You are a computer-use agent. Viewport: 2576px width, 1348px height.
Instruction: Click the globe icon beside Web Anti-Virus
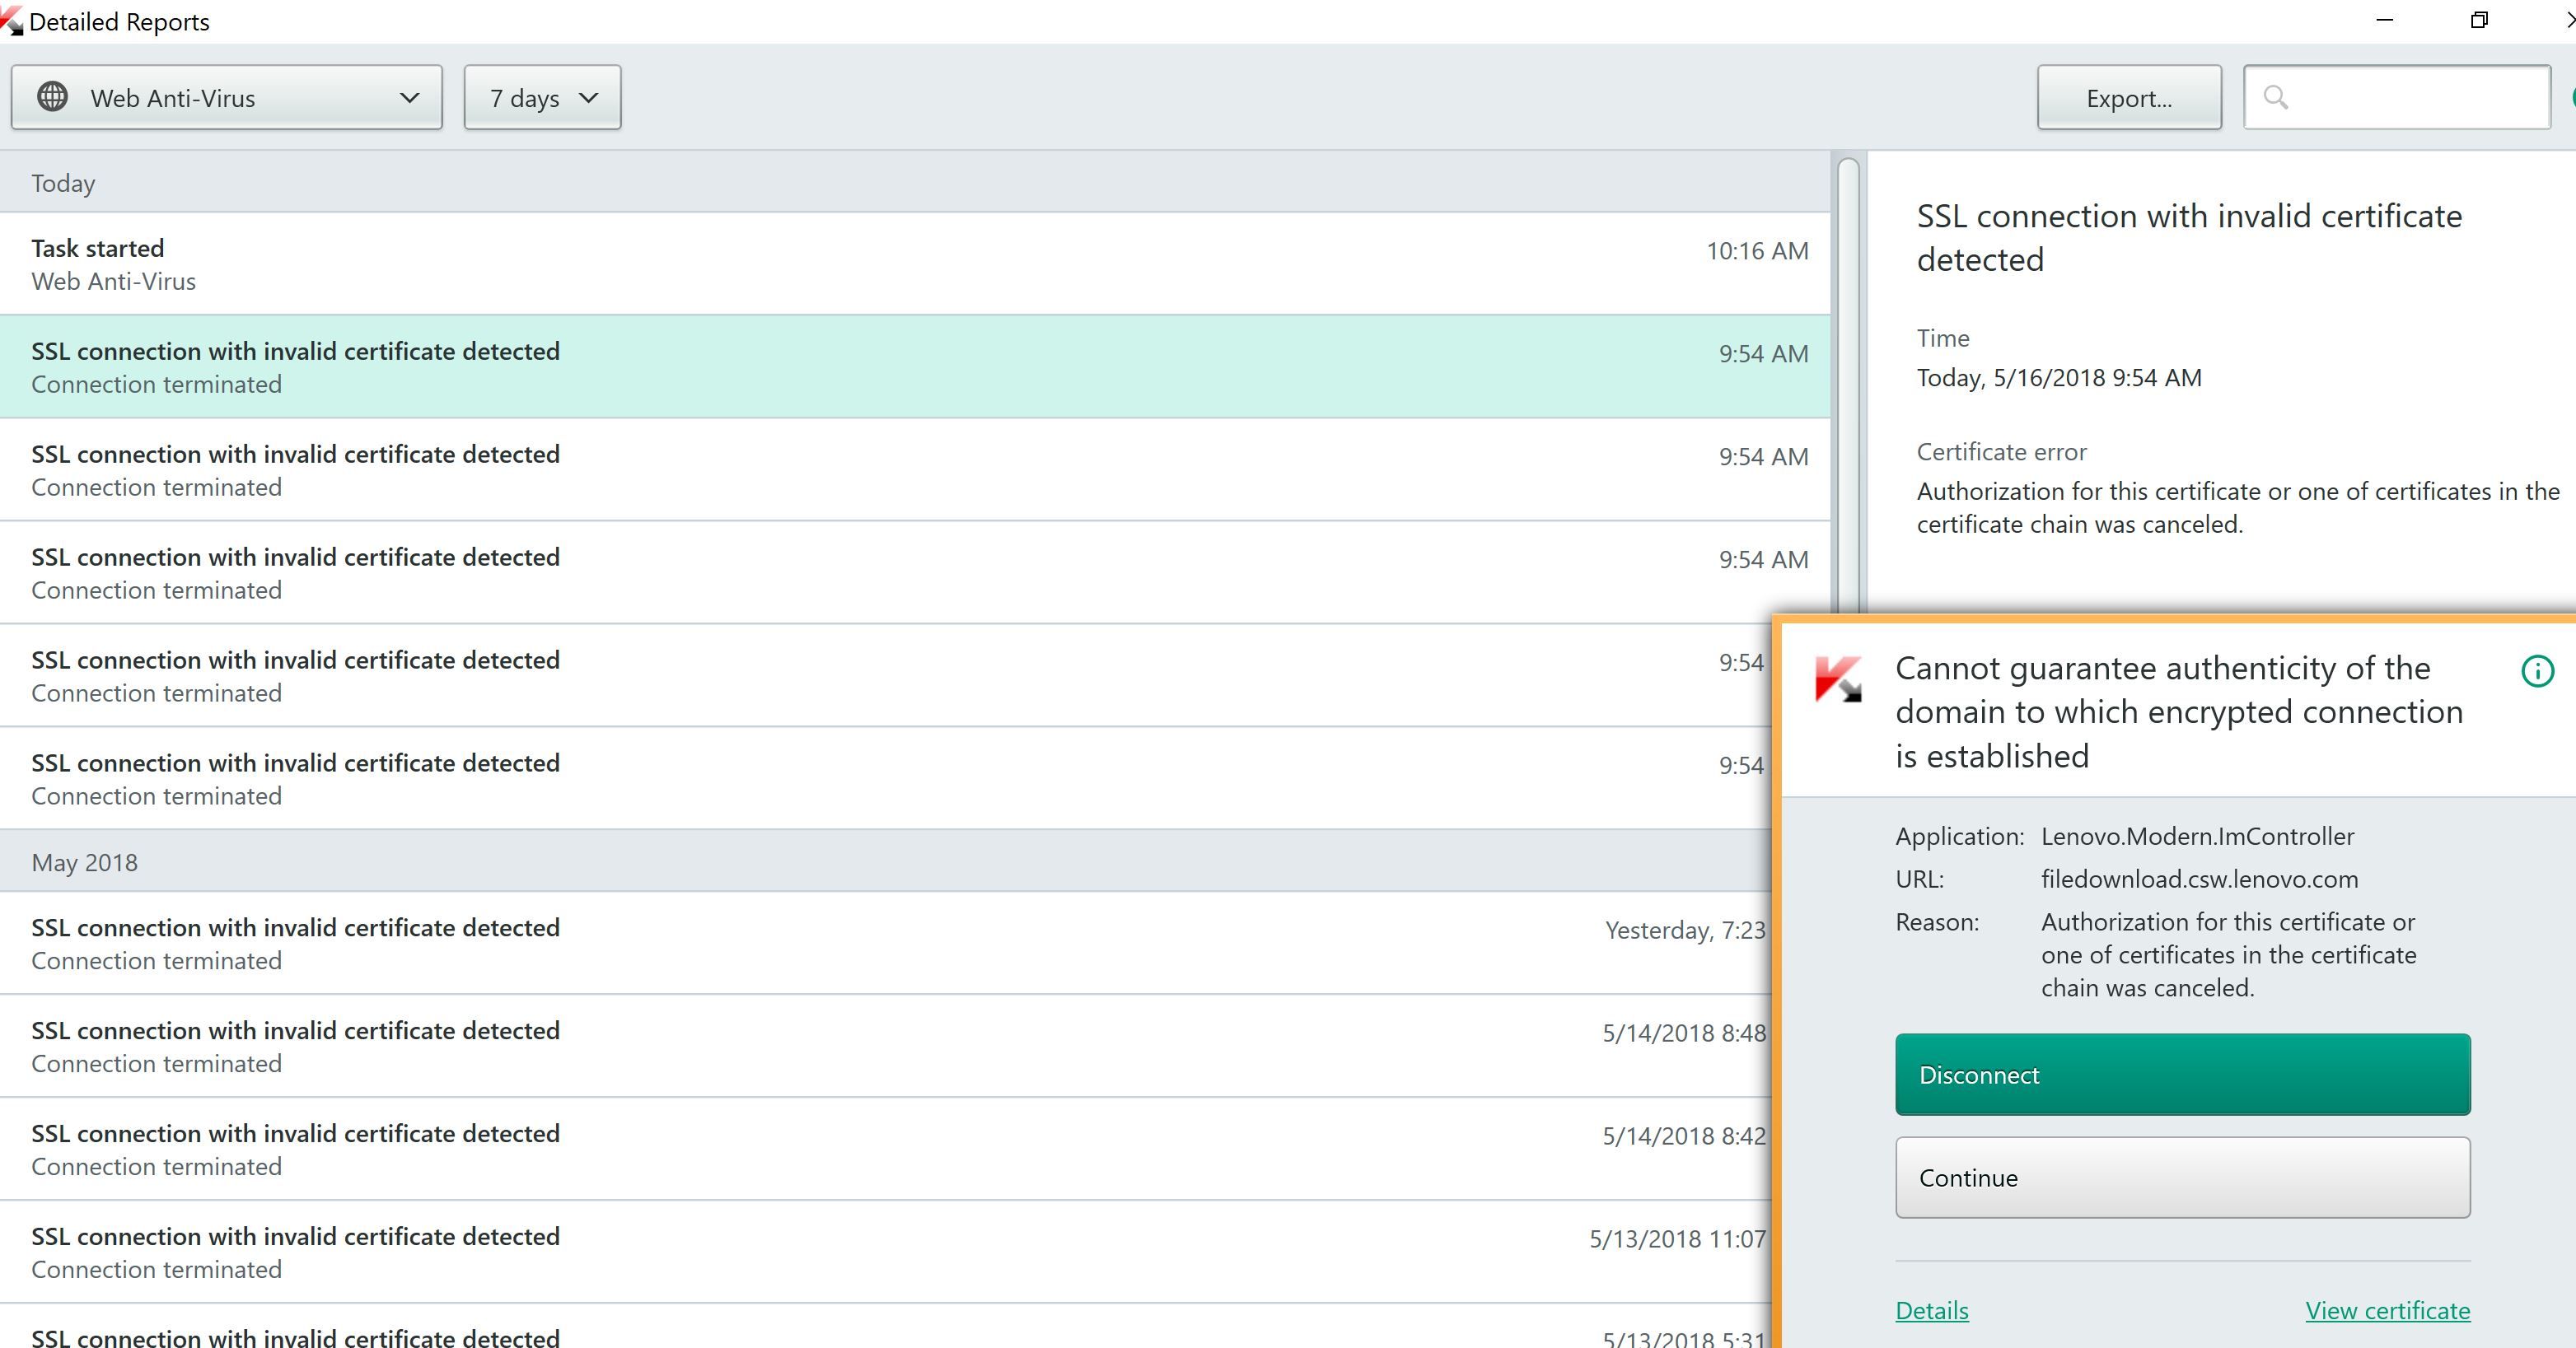point(52,97)
